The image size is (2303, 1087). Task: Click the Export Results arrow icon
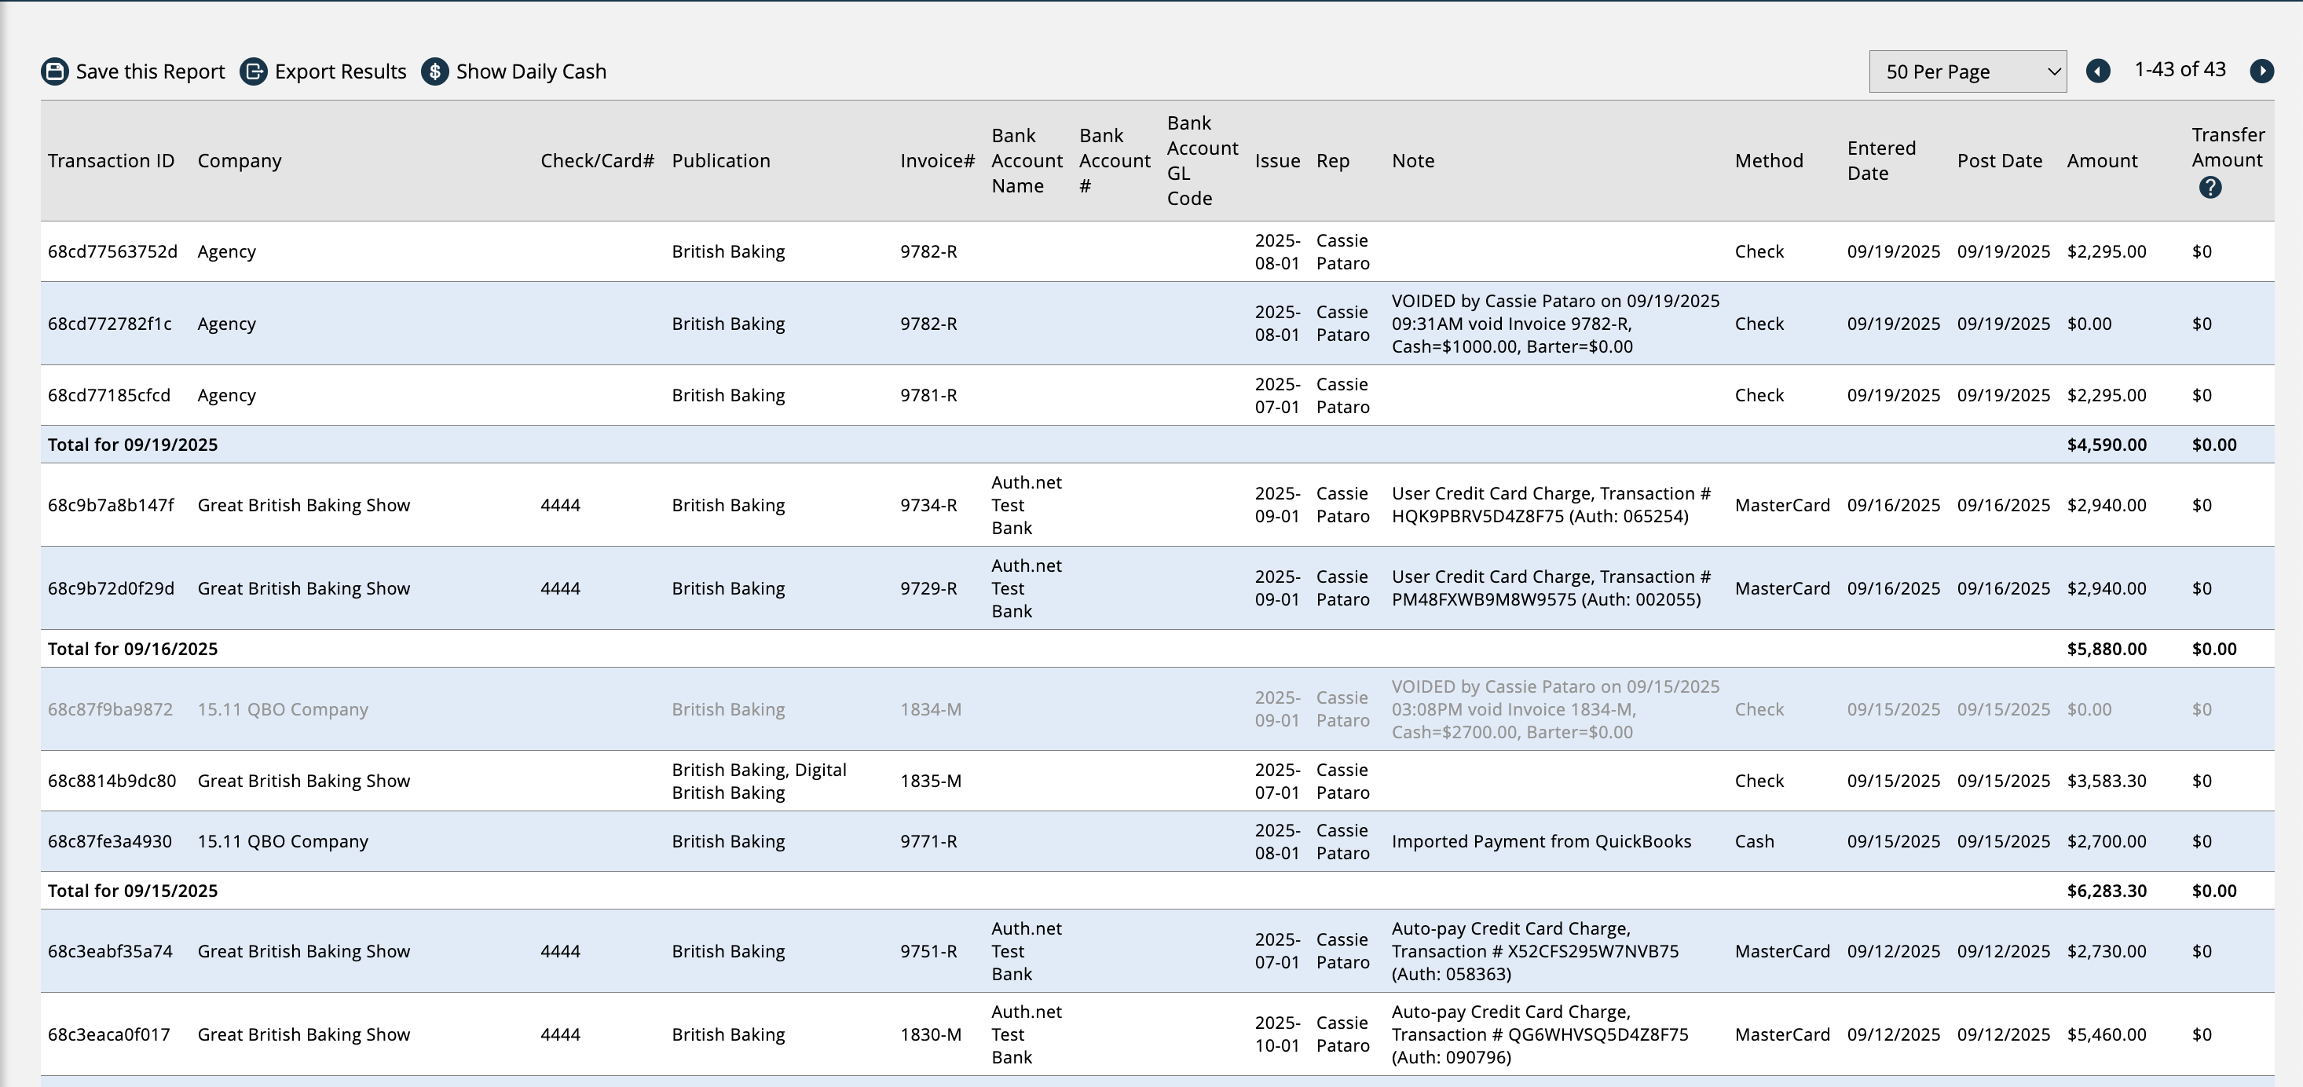(x=254, y=71)
